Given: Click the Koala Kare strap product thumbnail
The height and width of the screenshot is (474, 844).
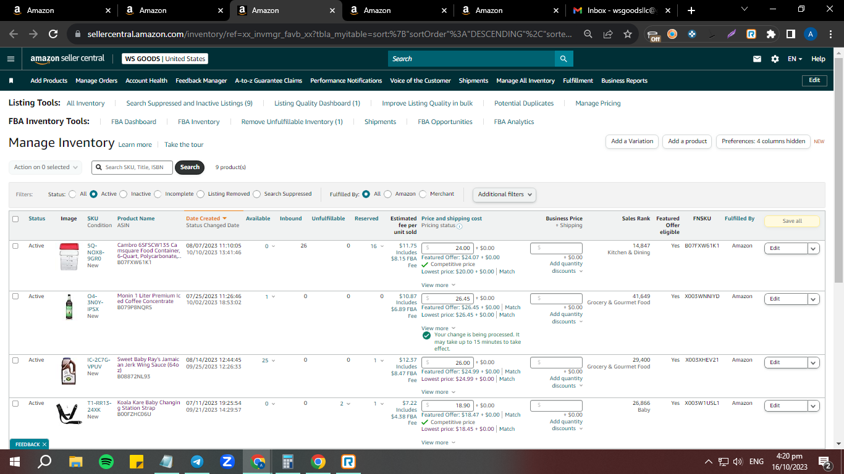Looking at the screenshot, I should pyautogui.click(x=69, y=413).
